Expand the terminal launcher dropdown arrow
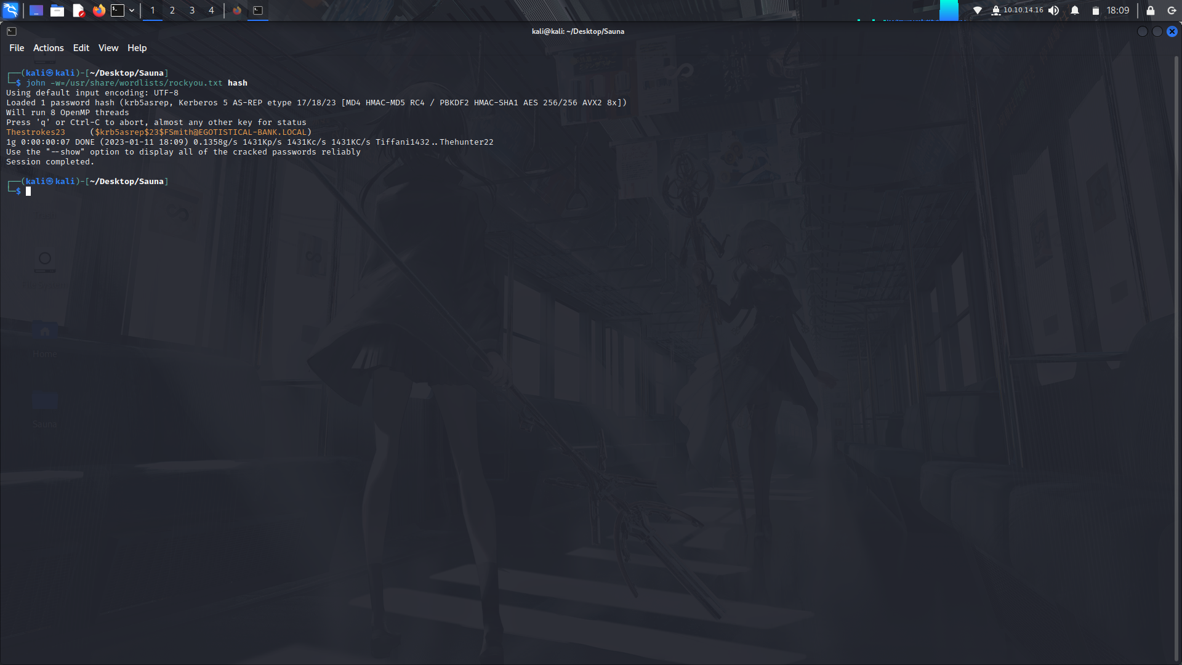This screenshot has width=1182, height=665. [131, 10]
